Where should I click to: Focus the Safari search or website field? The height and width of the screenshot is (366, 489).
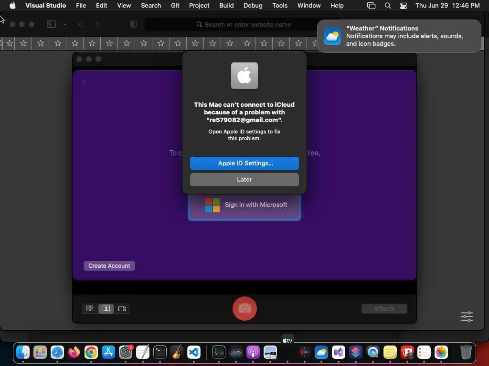pyautogui.click(x=243, y=25)
